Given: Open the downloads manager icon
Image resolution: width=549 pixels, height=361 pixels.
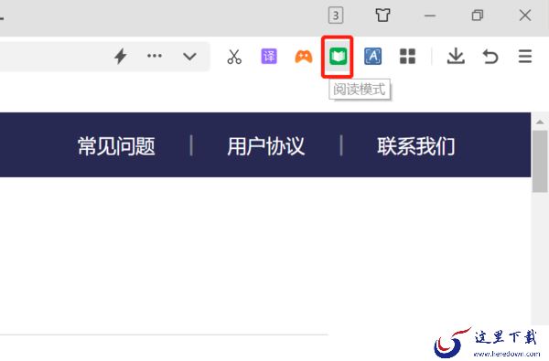Looking at the screenshot, I should pyautogui.click(x=456, y=57).
